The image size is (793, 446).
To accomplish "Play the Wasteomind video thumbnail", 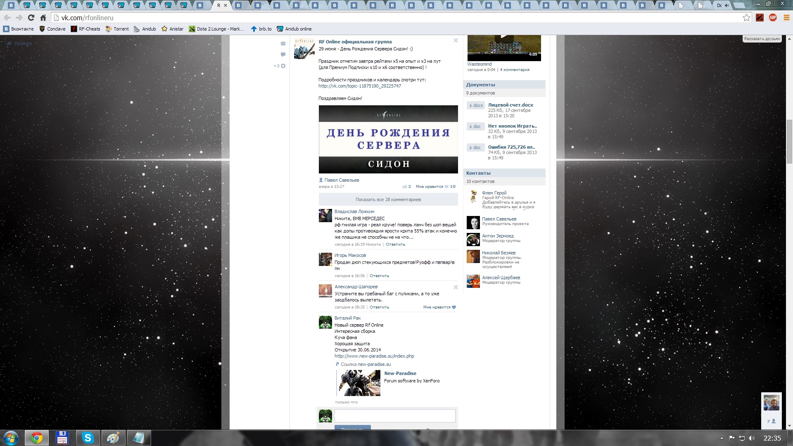I will [504, 48].
